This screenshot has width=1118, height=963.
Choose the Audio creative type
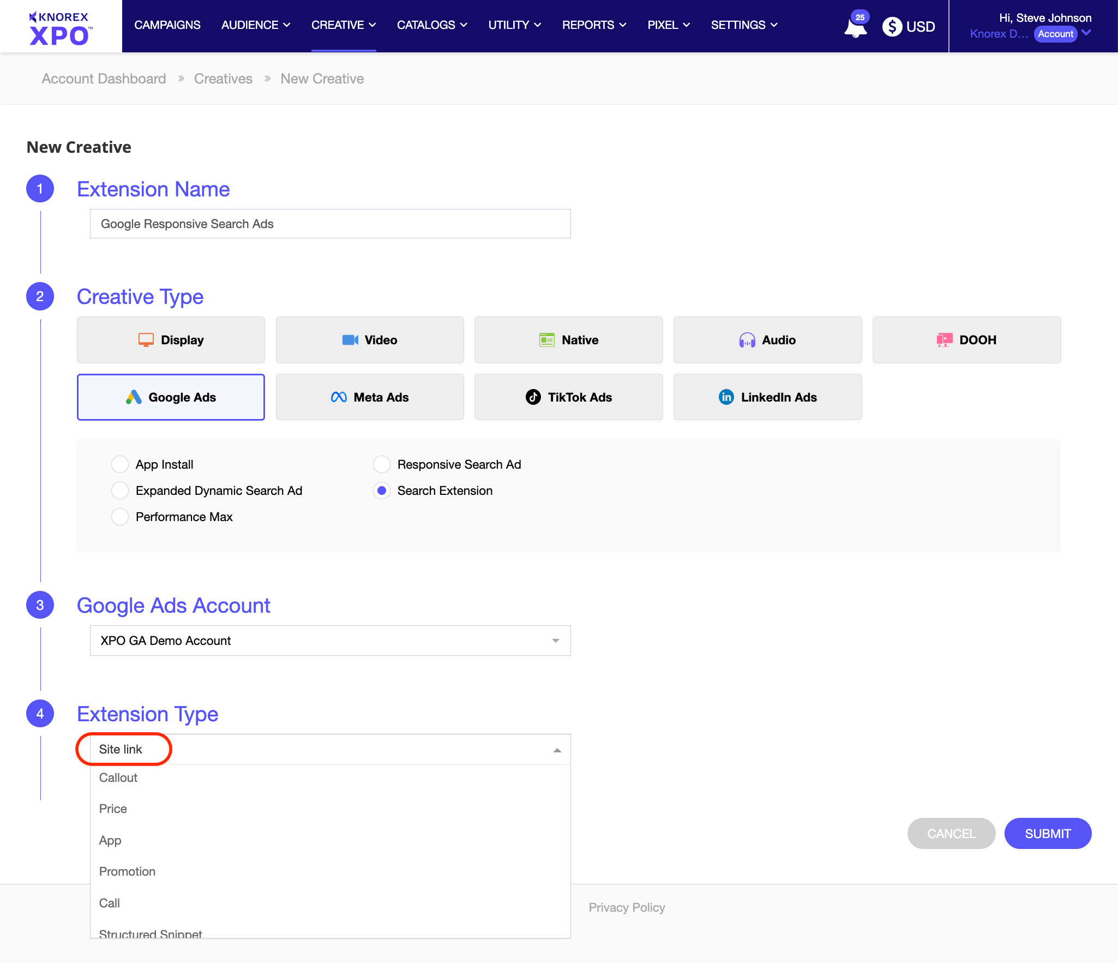pos(767,339)
